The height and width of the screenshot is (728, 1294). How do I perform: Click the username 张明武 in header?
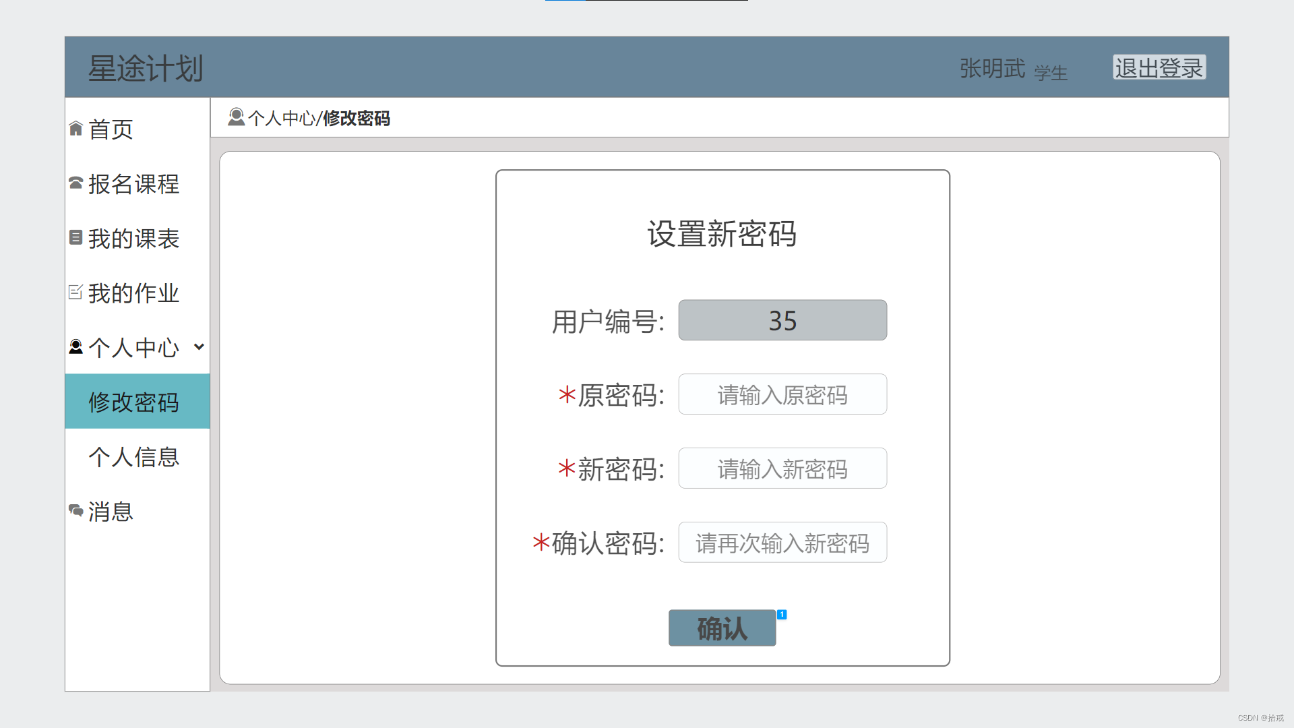[x=992, y=68]
